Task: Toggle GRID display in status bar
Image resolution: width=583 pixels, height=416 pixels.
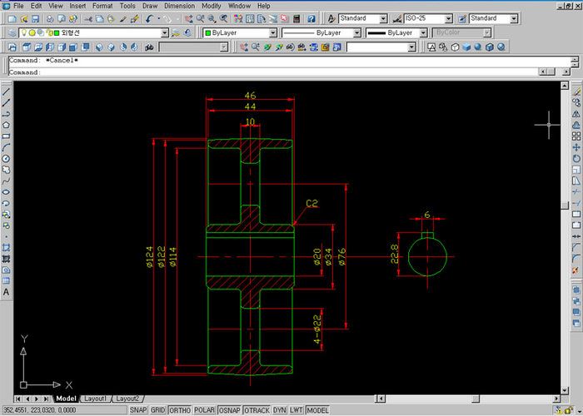Action: pyautogui.click(x=157, y=410)
